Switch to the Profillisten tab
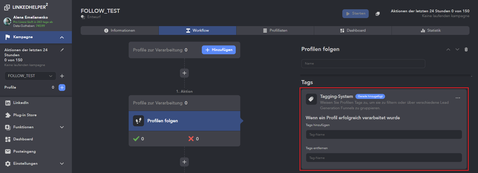The image size is (478, 173). pyautogui.click(x=275, y=30)
